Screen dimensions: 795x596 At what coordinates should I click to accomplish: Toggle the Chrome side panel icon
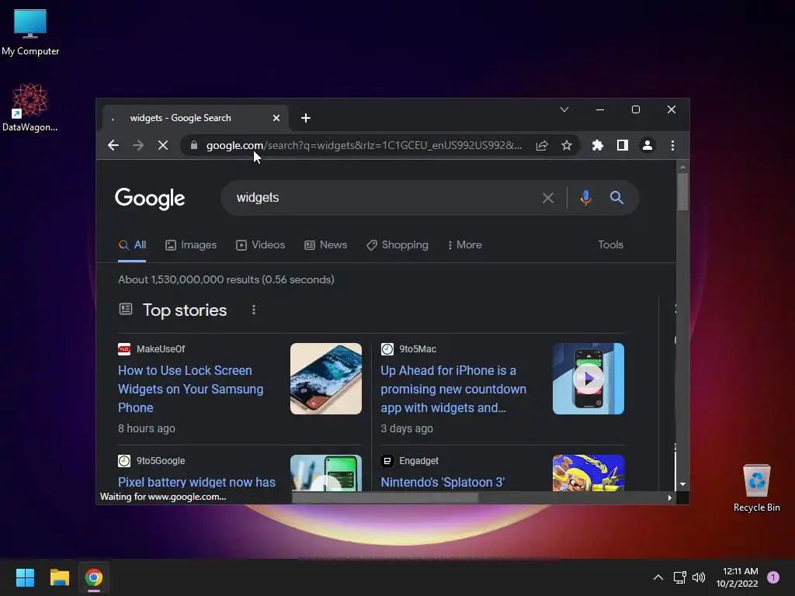[x=623, y=145]
